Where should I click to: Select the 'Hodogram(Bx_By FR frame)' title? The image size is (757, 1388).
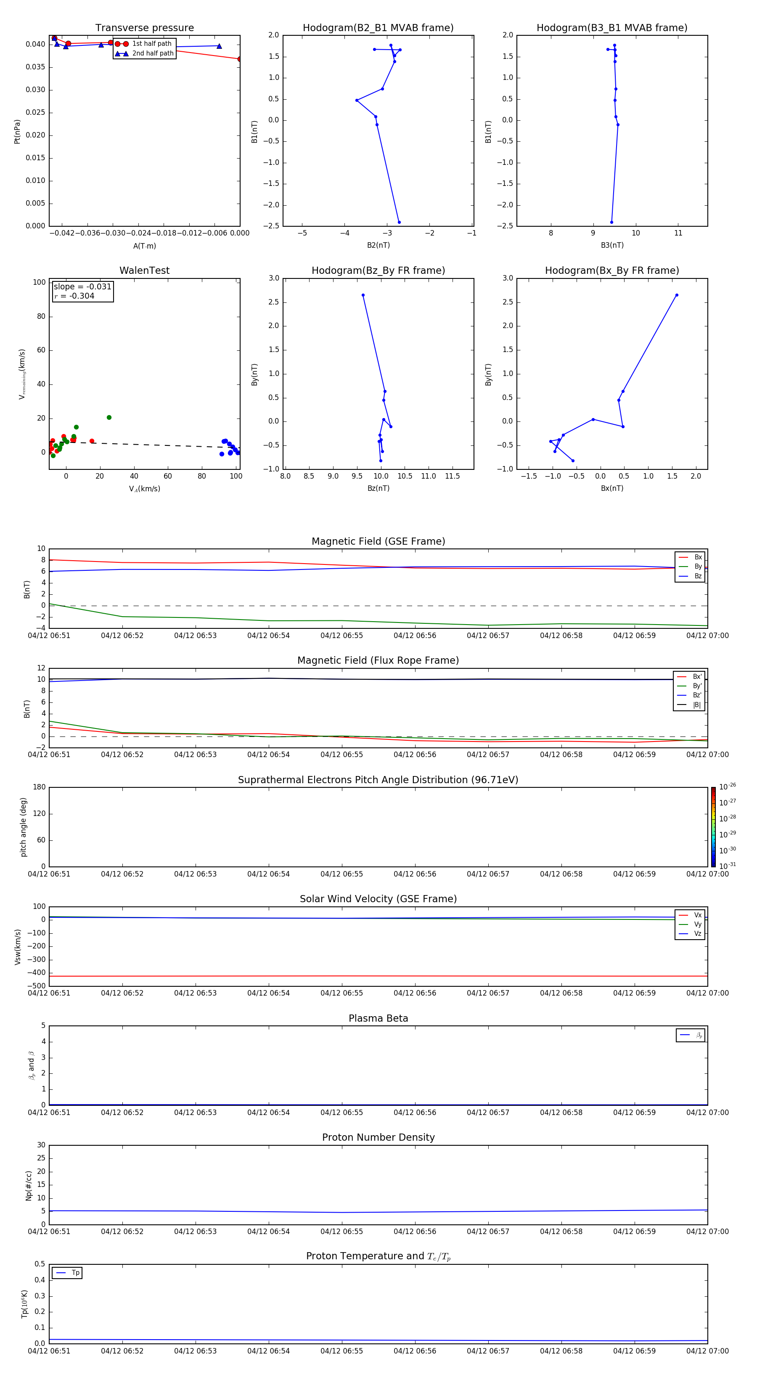tap(612, 270)
